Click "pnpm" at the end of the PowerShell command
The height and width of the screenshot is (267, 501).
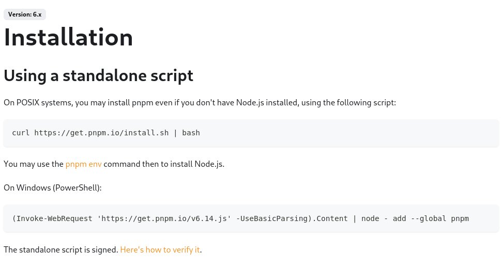tap(460, 219)
